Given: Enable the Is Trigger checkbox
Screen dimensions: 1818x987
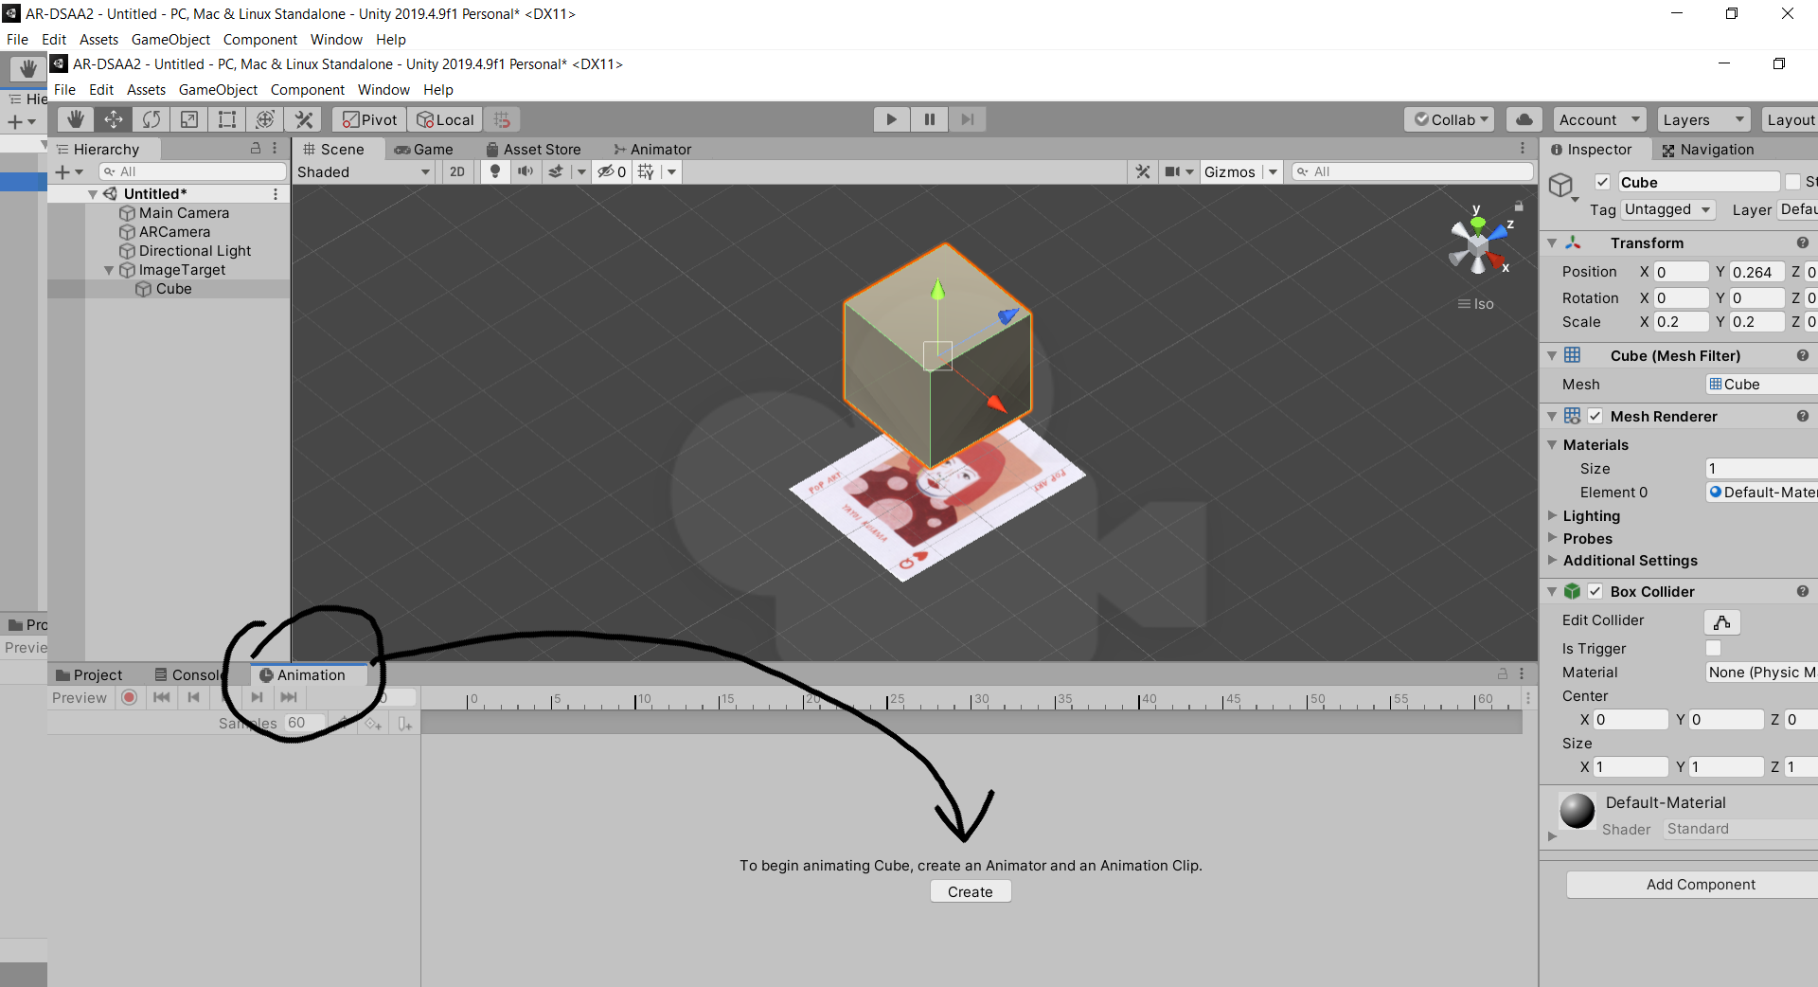Looking at the screenshot, I should 1713,648.
